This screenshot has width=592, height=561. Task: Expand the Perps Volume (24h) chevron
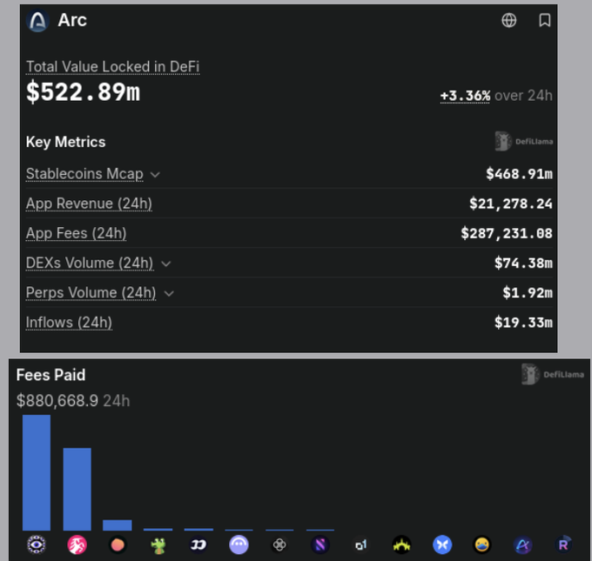[169, 293]
